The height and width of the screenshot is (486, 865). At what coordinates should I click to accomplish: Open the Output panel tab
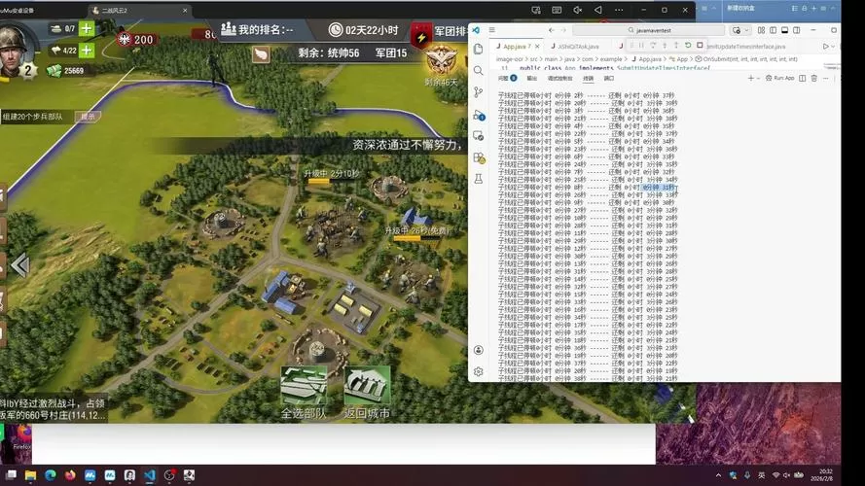532,78
